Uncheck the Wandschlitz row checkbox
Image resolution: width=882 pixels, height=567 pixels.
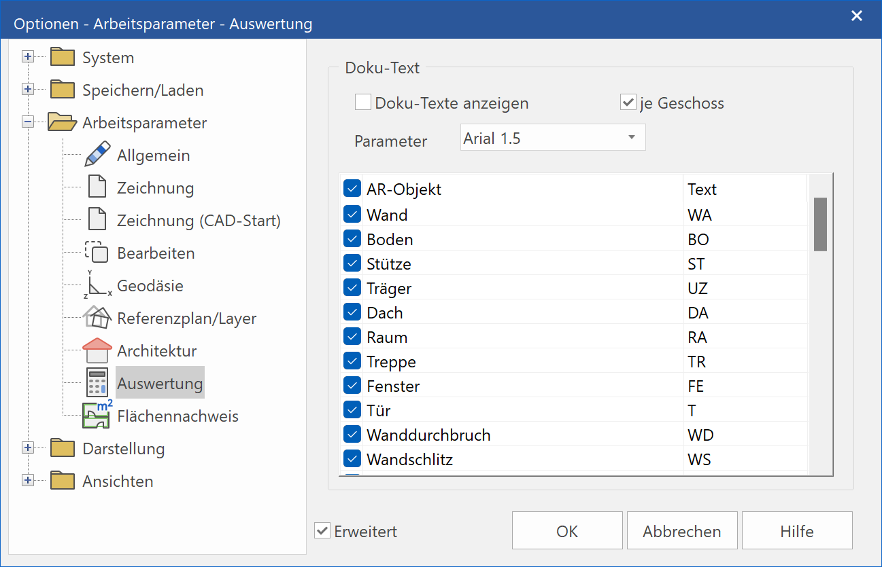click(x=352, y=459)
